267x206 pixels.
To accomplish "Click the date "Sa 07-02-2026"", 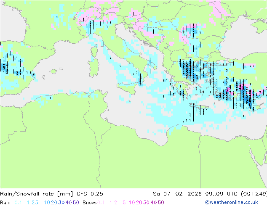I will pos(177,194).
